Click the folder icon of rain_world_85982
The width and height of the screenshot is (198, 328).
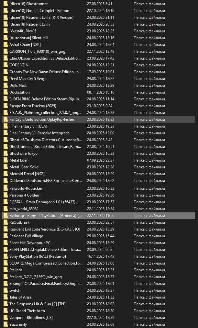5,209
